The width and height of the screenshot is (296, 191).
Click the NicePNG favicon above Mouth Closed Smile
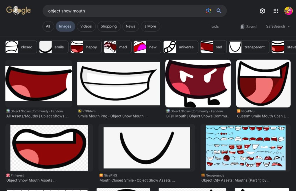click(x=101, y=175)
